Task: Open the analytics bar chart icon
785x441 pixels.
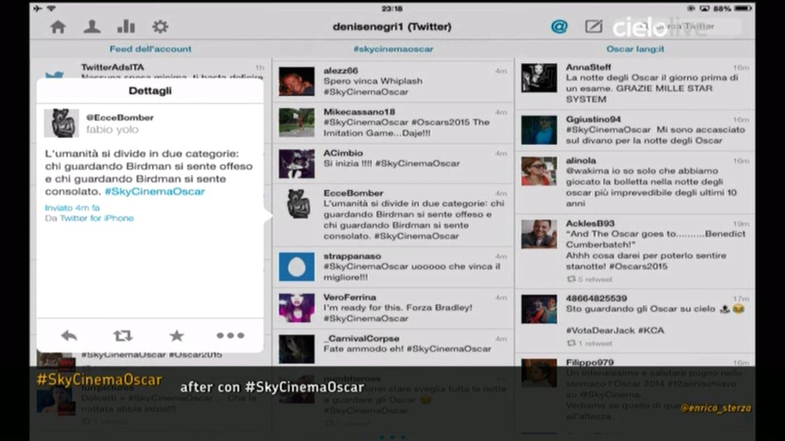Action: (126, 26)
